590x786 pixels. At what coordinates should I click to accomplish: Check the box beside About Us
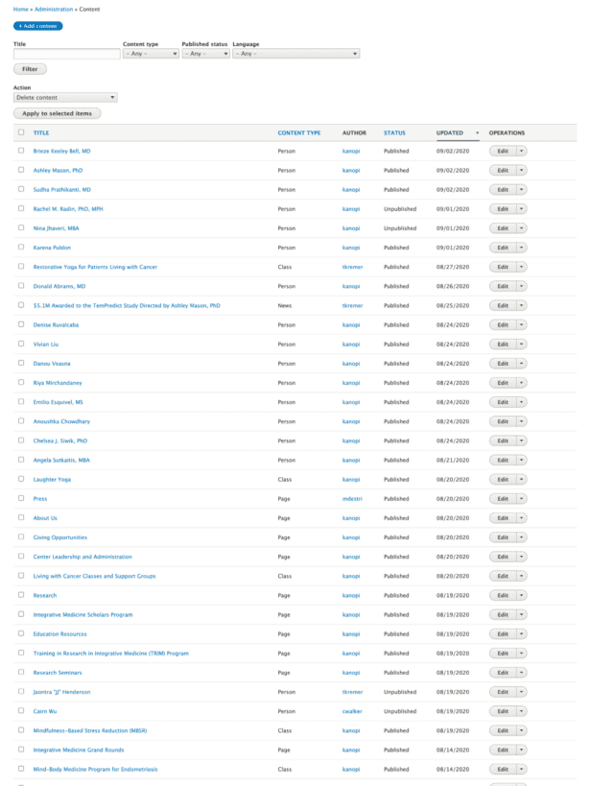point(21,517)
